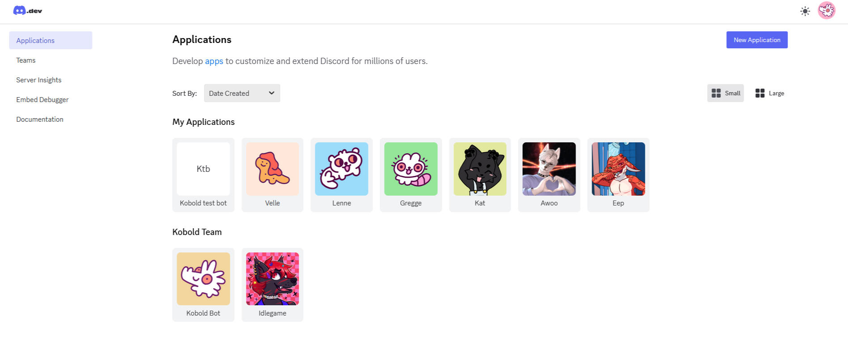Open the Eep application icon

click(618, 169)
